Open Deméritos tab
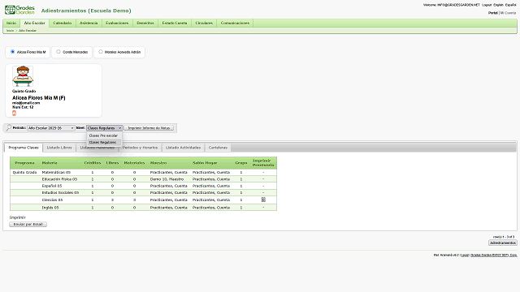 pyautogui.click(x=145, y=23)
